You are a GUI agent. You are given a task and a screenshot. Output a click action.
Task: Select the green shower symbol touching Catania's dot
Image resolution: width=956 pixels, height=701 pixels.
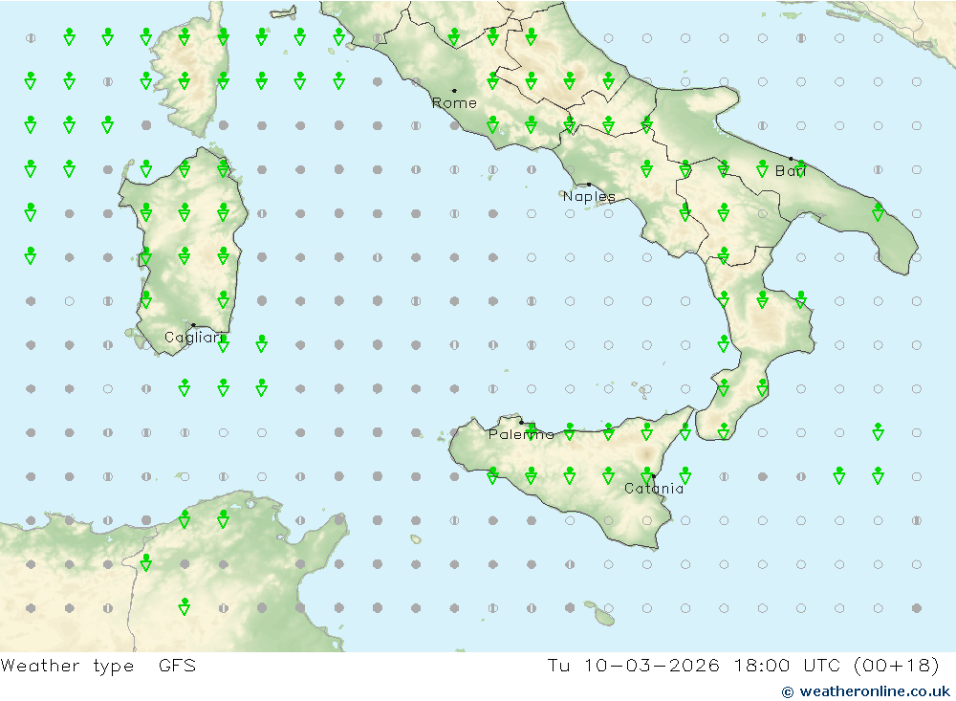click(x=647, y=474)
